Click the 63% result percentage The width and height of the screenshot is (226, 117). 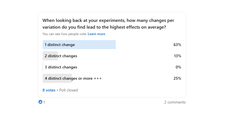[x=177, y=45]
